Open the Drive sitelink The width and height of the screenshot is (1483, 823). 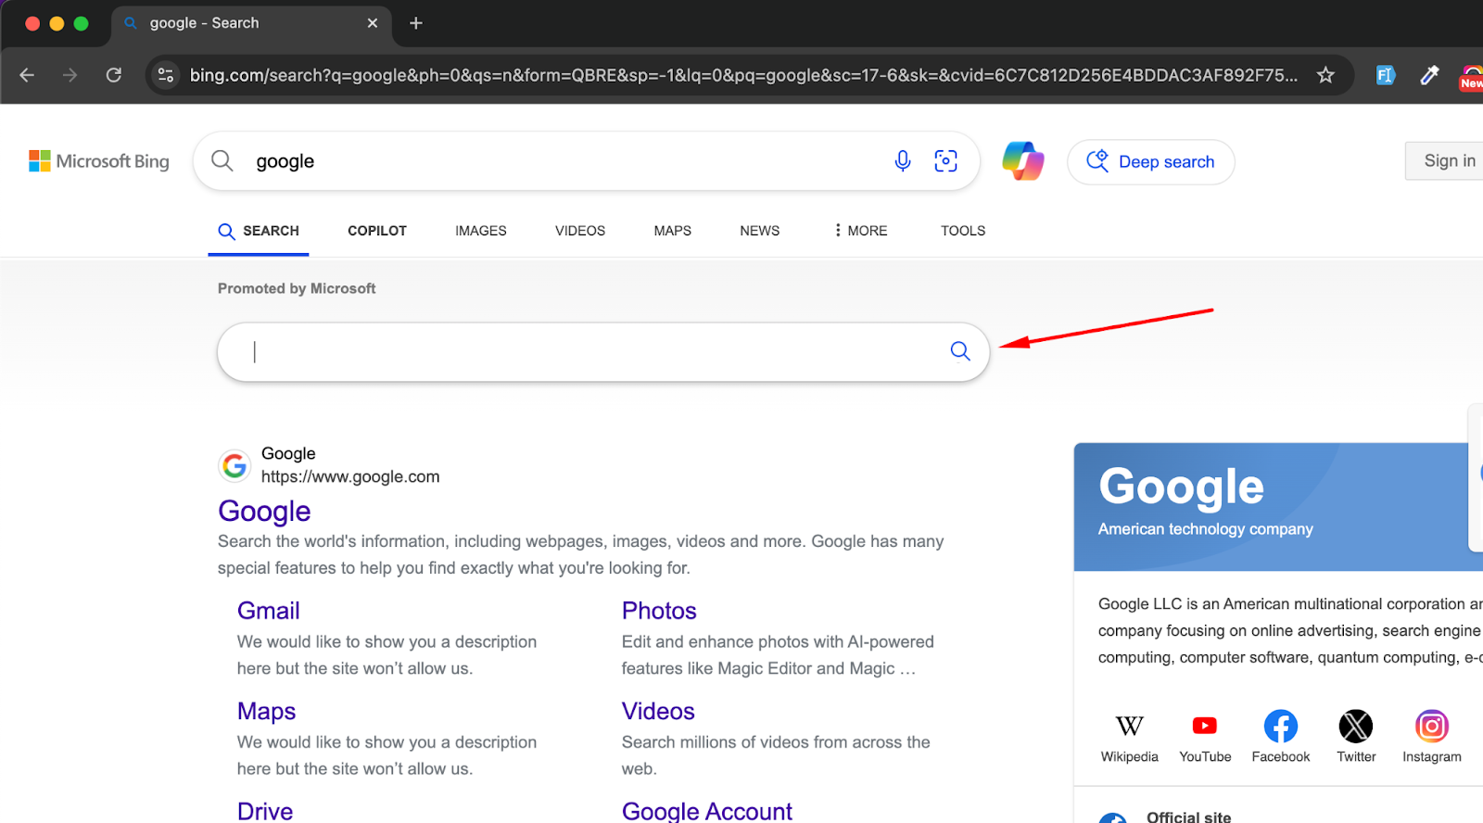pos(265,811)
